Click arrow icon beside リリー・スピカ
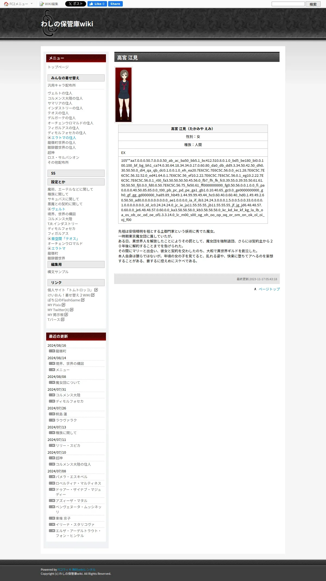326x581 pixels. pos(52,446)
